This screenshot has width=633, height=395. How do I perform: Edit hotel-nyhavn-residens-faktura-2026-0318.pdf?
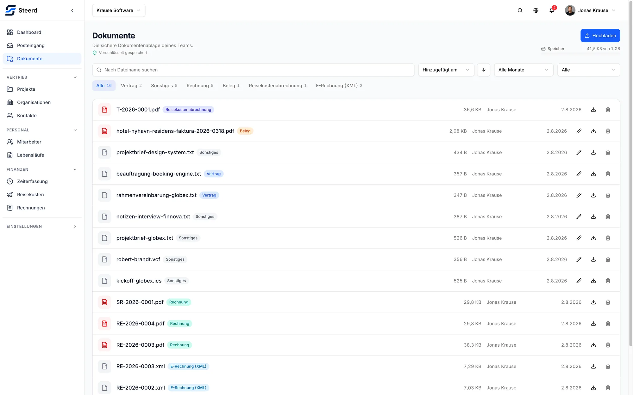pyautogui.click(x=579, y=131)
